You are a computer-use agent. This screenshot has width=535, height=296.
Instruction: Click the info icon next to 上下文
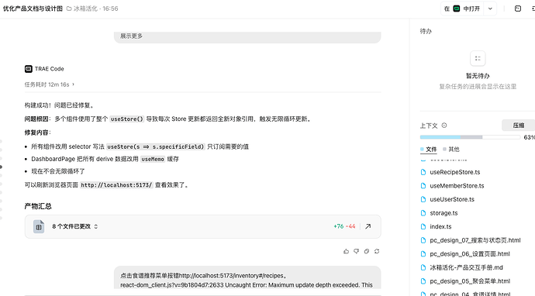pos(444,126)
